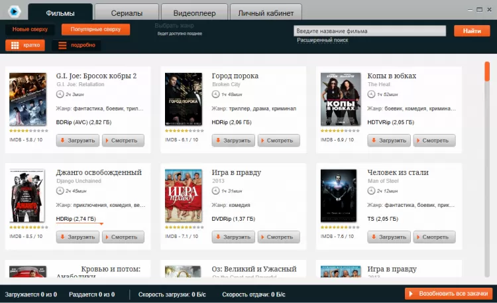This screenshot has width=497, height=303.
Task: Click Человек из стали star rating
Action: click(340, 227)
